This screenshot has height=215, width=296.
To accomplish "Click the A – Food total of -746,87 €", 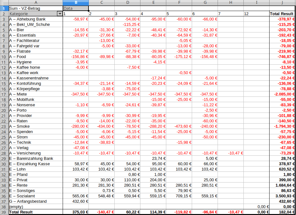I will [x=282, y=57].
